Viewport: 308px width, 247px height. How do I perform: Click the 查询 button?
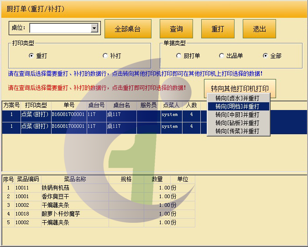pyautogui.click(x=176, y=29)
